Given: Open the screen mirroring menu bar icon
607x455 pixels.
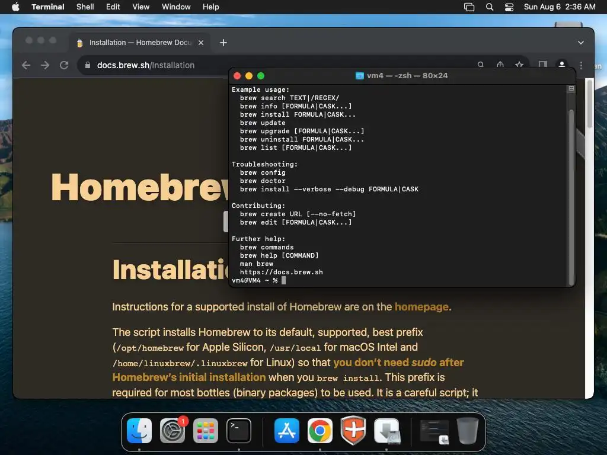Looking at the screenshot, I should pos(469,7).
